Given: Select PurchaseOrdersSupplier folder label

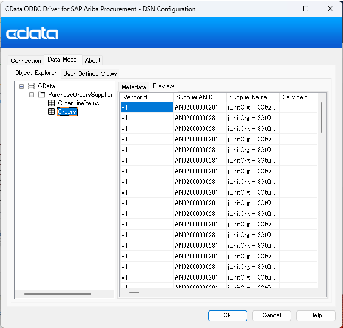Looking at the screenshot, I should point(81,95).
